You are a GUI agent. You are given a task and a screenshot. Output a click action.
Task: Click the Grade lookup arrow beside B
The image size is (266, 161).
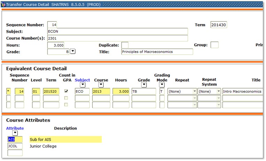pos(73,52)
